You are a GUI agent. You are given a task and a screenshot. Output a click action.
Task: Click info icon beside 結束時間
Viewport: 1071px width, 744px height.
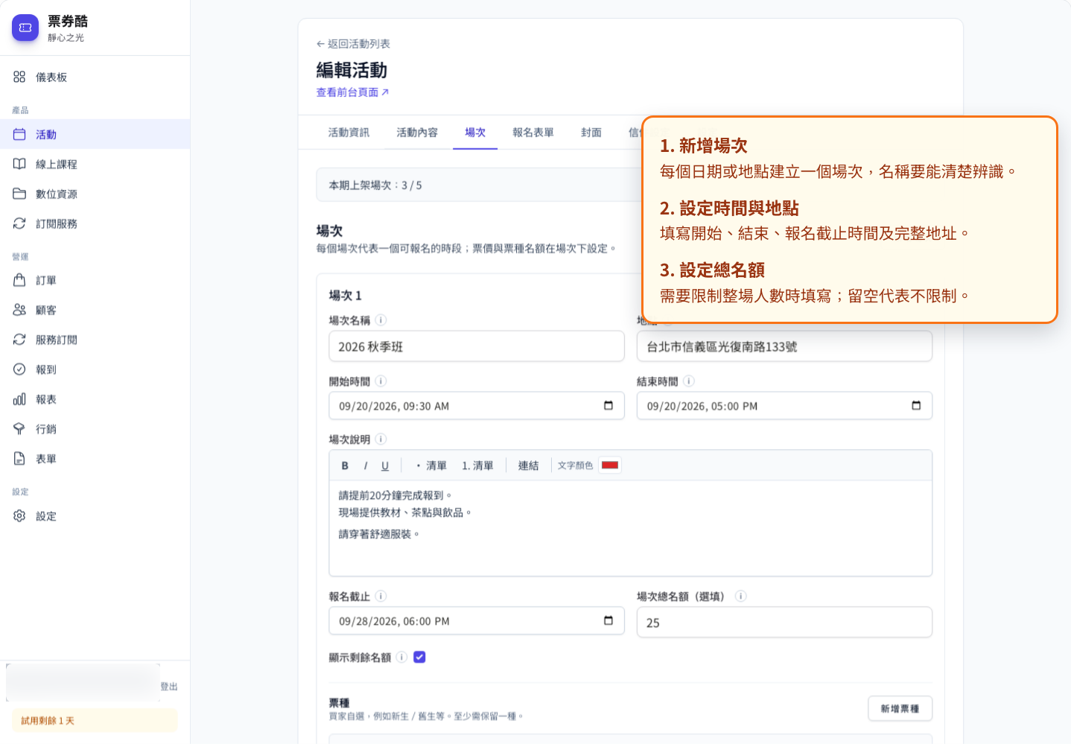(x=689, y=381)
